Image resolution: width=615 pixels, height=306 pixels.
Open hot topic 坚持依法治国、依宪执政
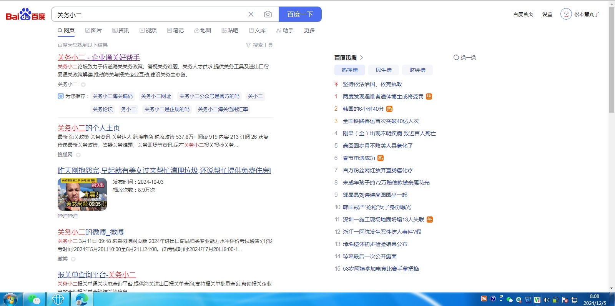click(x=372, y=84)
